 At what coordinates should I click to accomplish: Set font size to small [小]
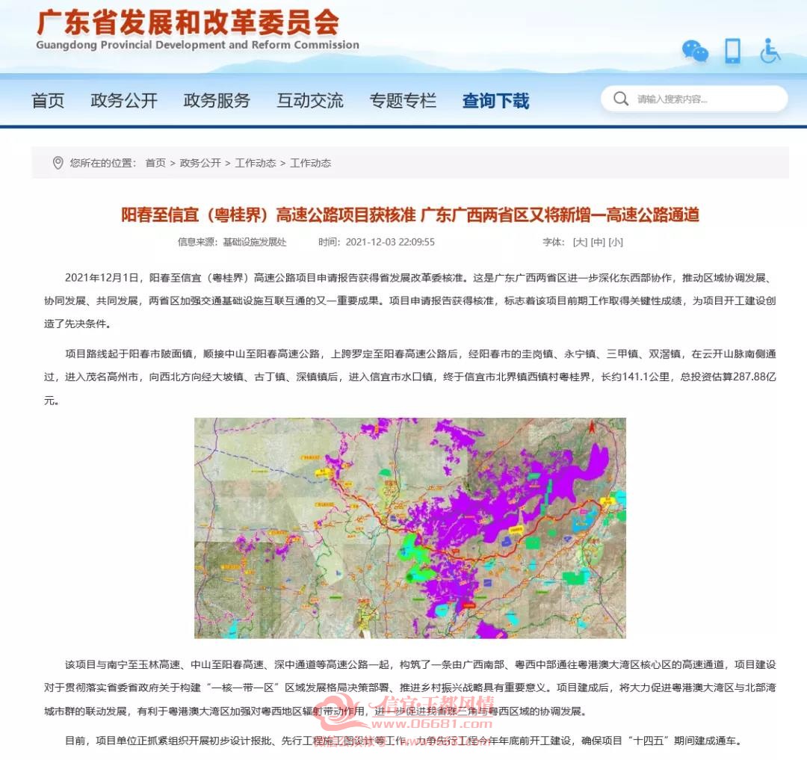pos(616,242)
